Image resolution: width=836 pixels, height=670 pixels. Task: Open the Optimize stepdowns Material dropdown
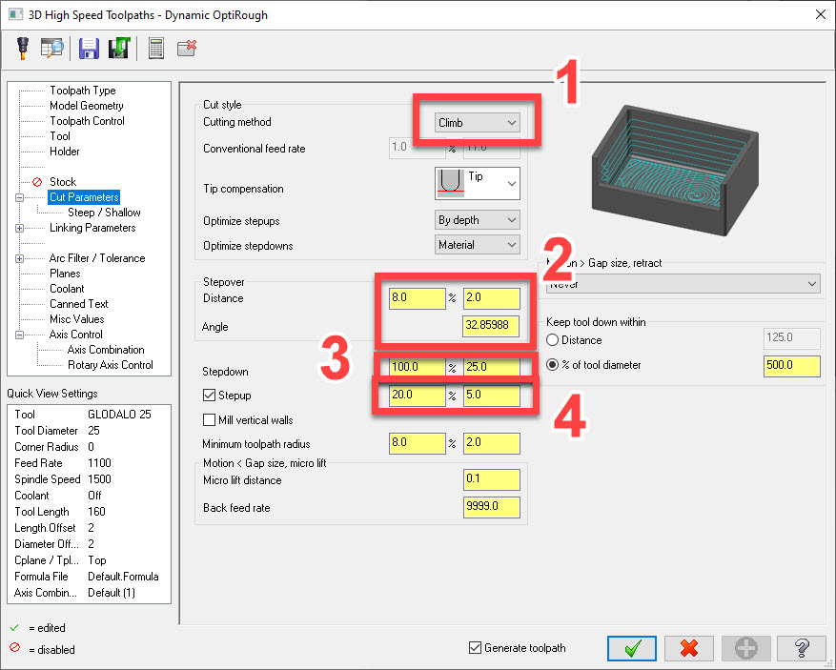click(x=478, y=246)
